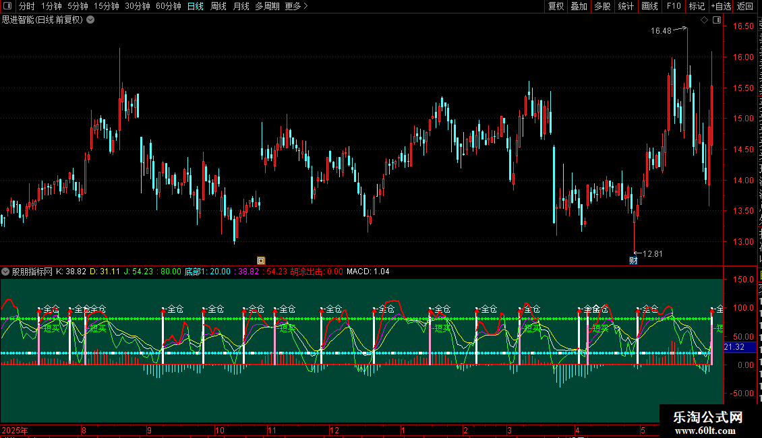The height and width of the screenshot is (438, 762).
Task: Click the 12.81 low price label
Action: tap(652, 254)
